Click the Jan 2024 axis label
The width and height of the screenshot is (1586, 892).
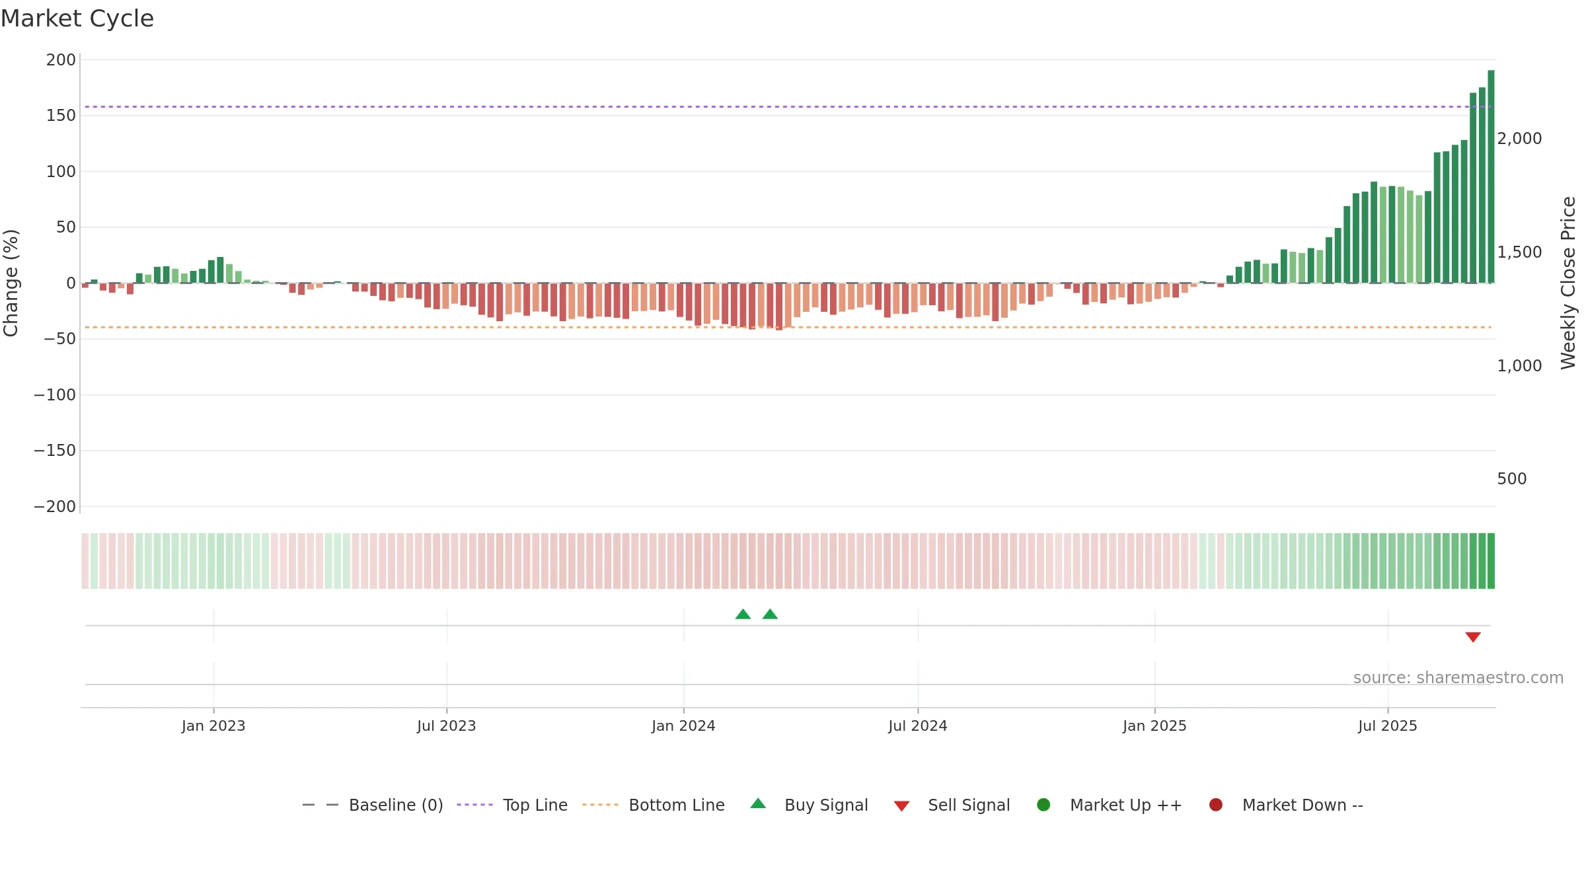(x=683, y=726)
